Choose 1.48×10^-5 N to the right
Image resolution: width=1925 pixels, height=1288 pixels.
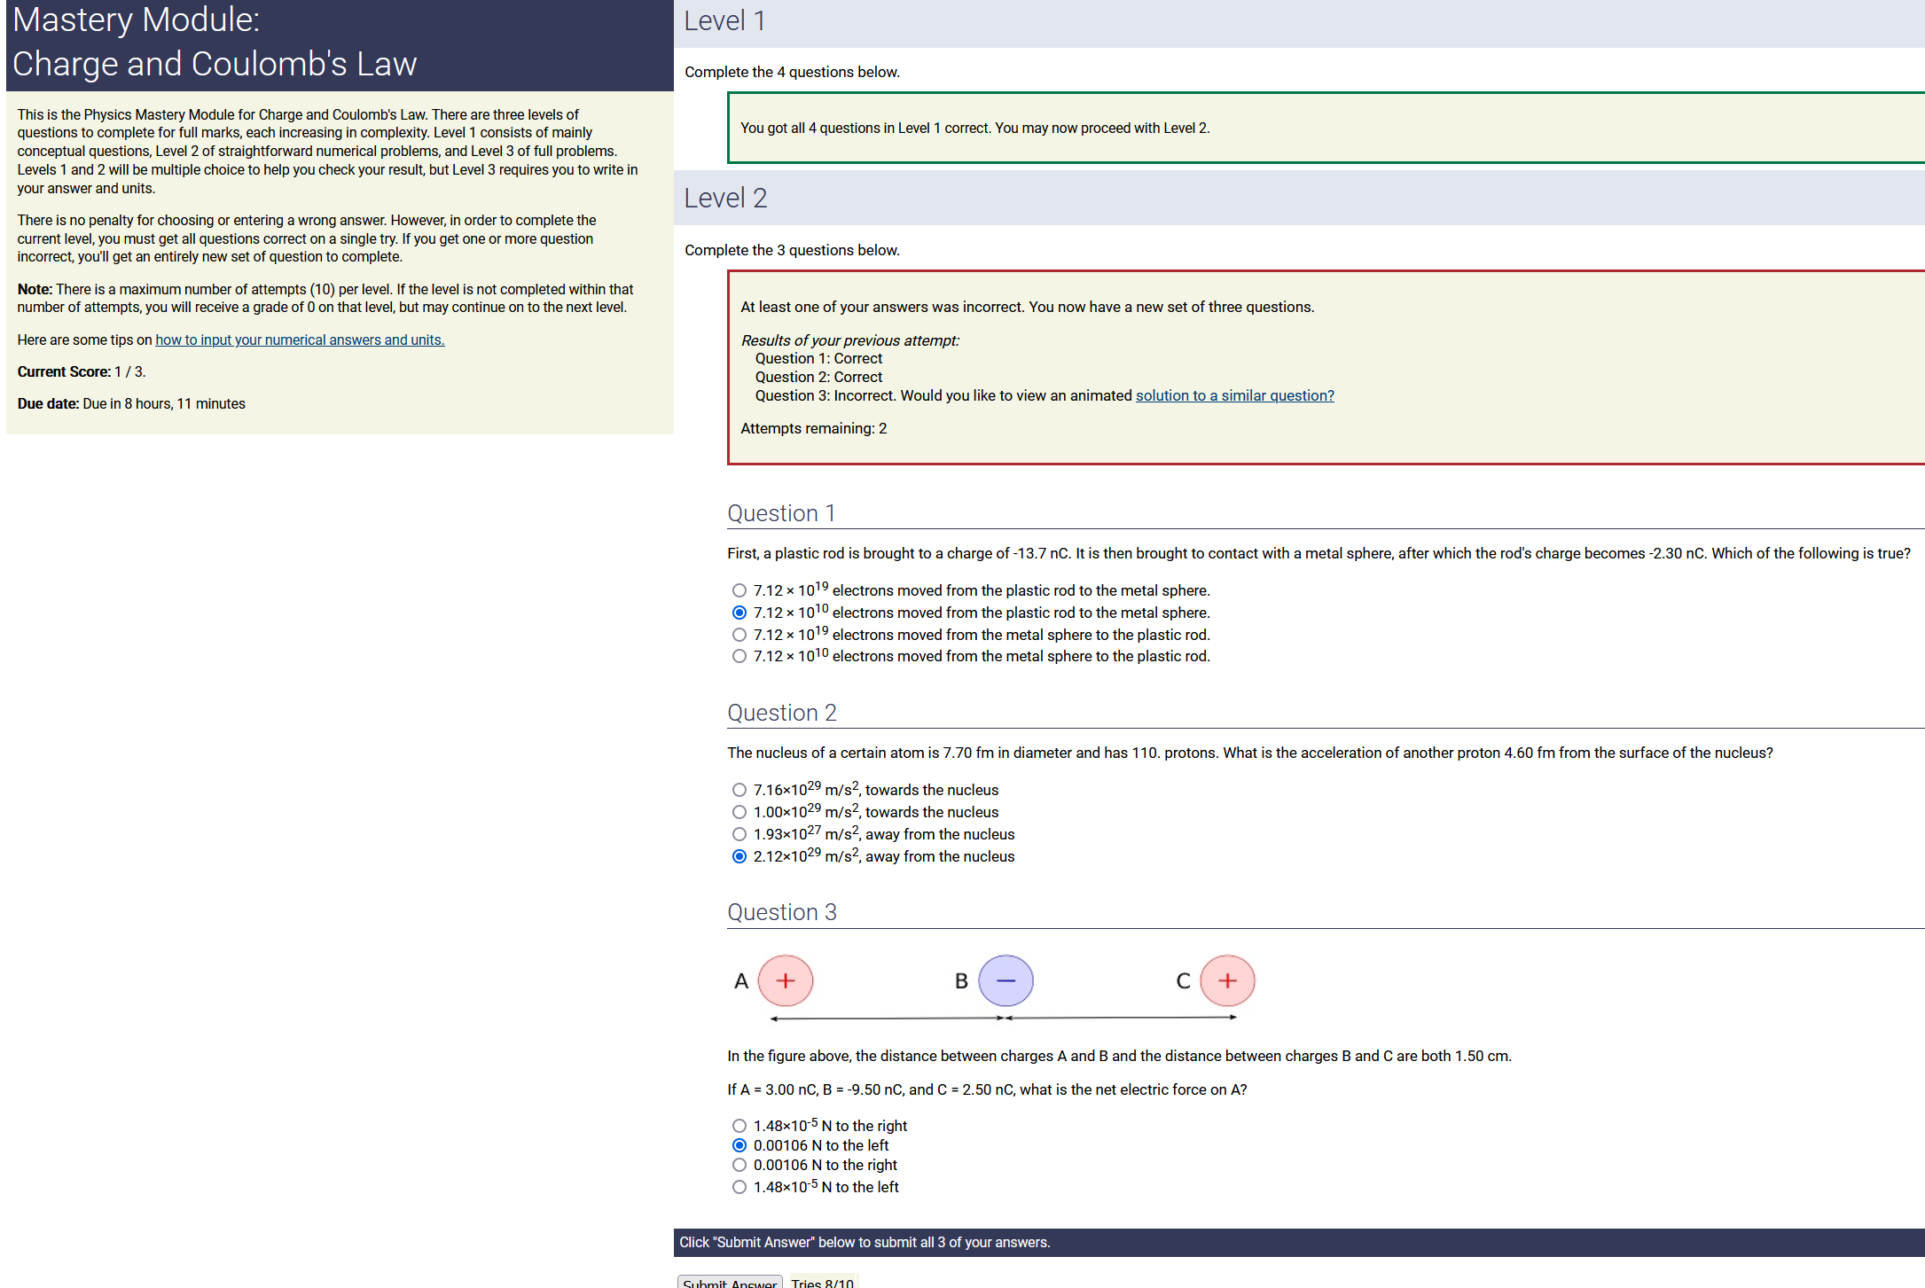(739, 1126)
